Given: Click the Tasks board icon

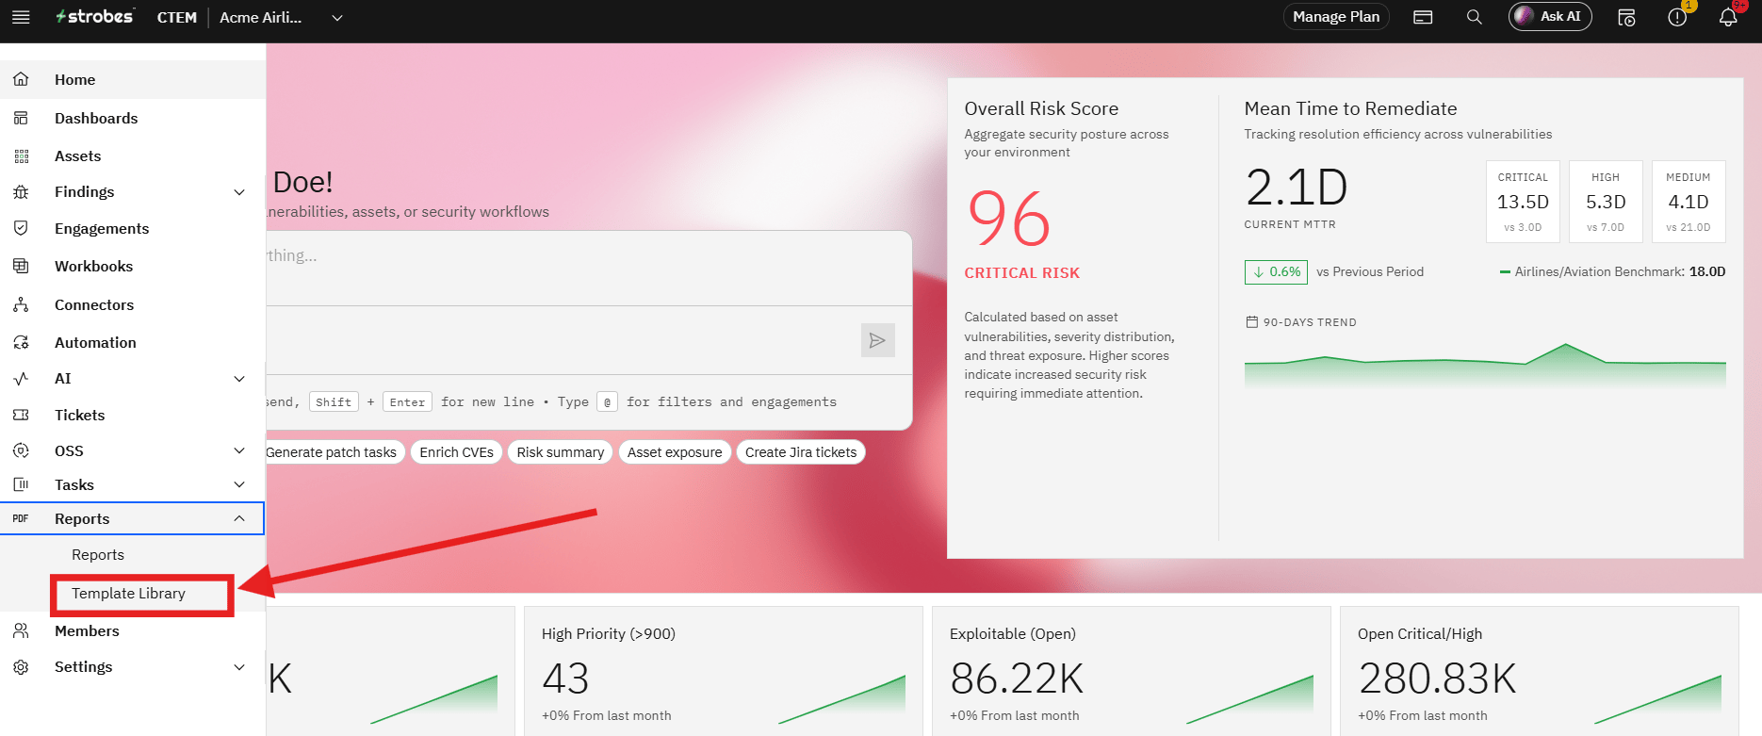Looking at the screenshot, I should (x=21, y=484).
